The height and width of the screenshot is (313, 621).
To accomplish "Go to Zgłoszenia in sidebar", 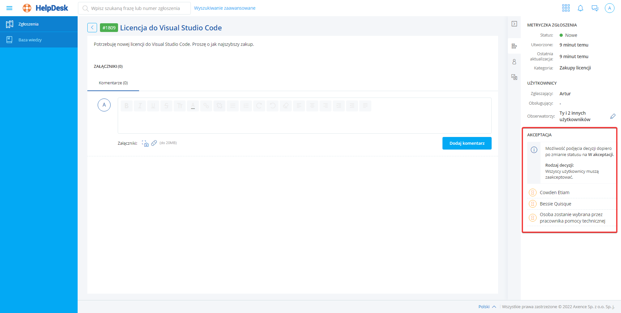I will coord(28,24).
